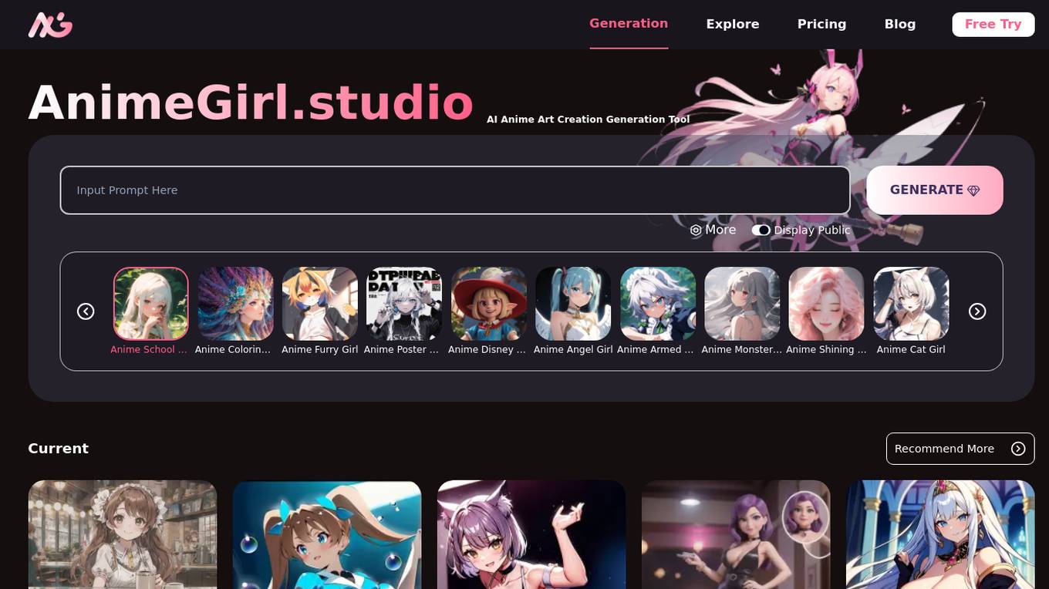Select the Anime School style thumbnail

(151, 304)
